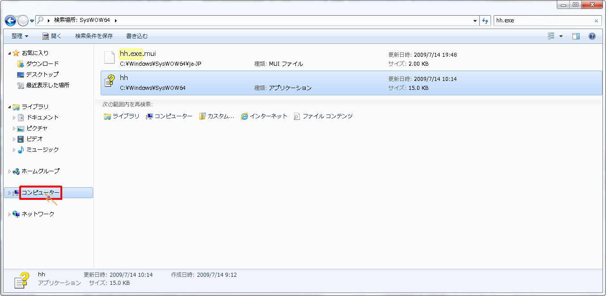Click the ミュージック note icon
The height and width of the screenshot is (296, 606).
coord(21,150)
